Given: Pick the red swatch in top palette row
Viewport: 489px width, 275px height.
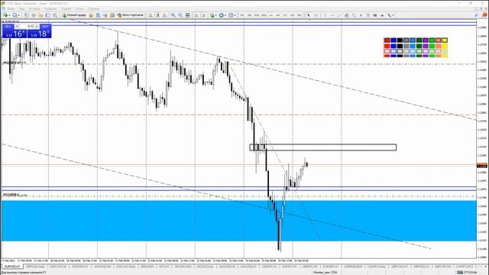Looking at the screenshot, I should (x=387, y=40).
